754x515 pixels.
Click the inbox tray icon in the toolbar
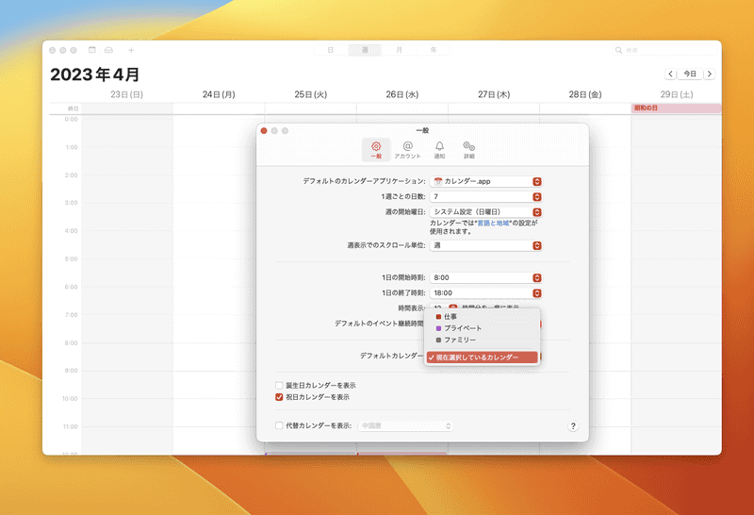109,50
